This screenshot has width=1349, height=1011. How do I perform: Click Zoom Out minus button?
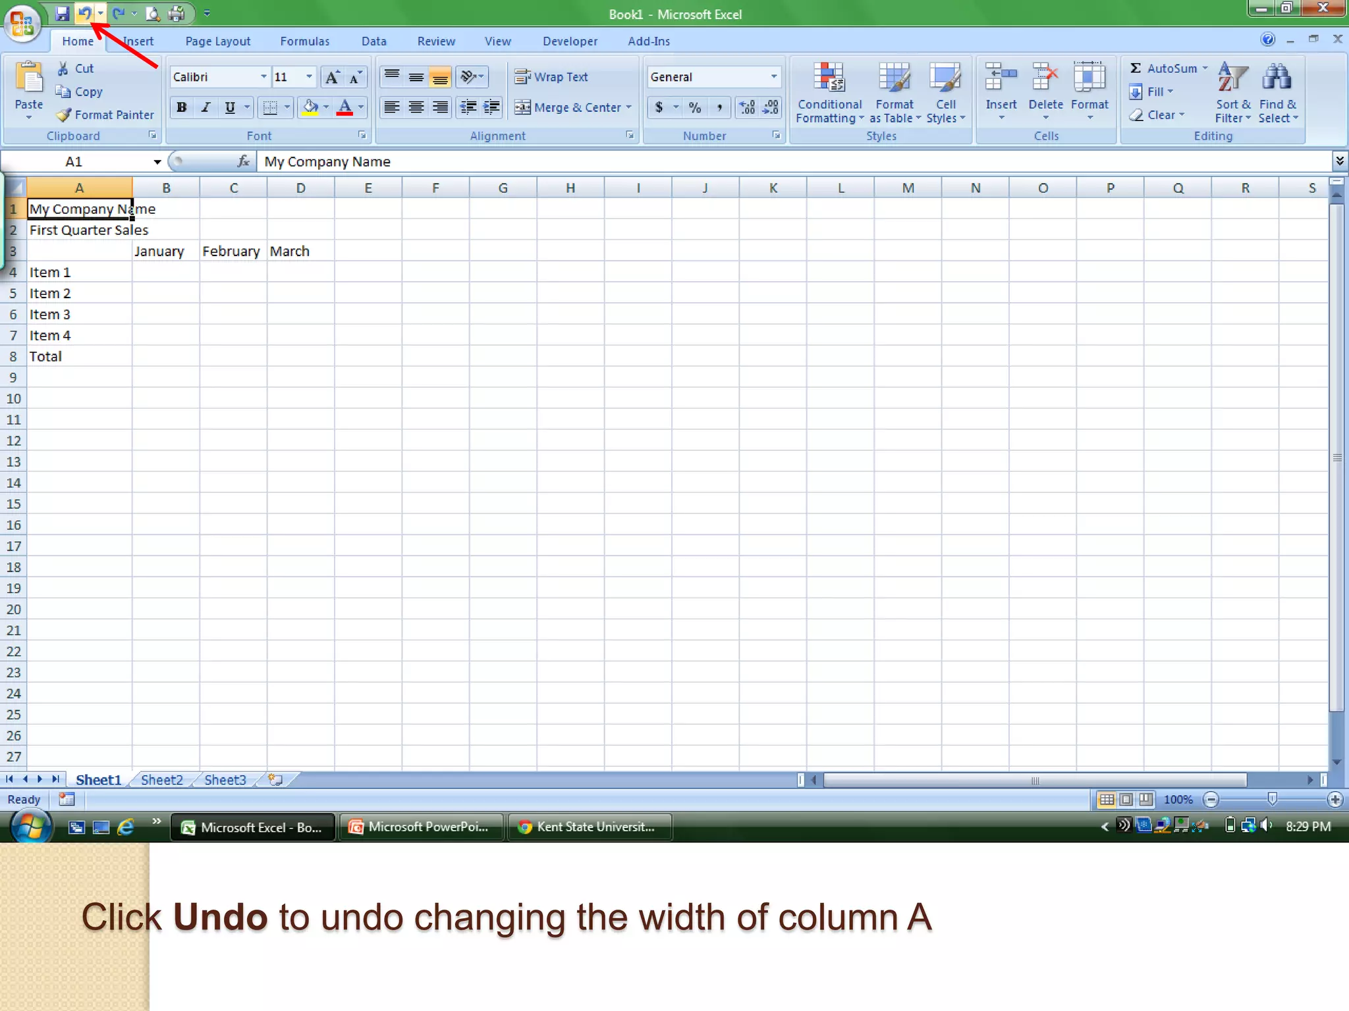[x=1211, y=800]
